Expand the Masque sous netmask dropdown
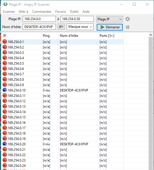The image size is (154, 170). [x=80, y=27]
